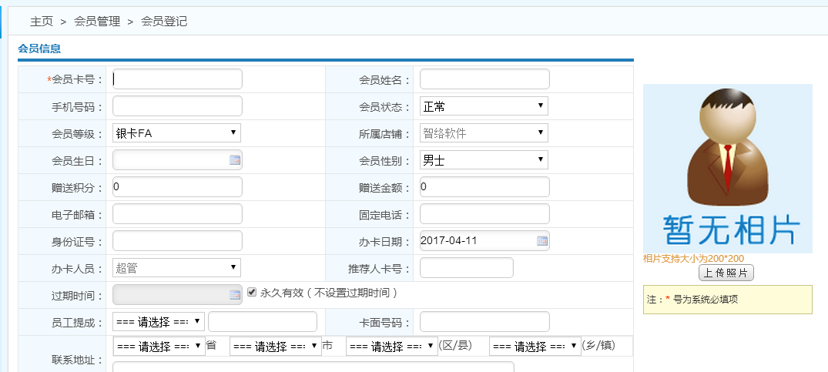The image size is (828, 372).
Task: Focus the 会员姓名 input field
Action: 484,79
